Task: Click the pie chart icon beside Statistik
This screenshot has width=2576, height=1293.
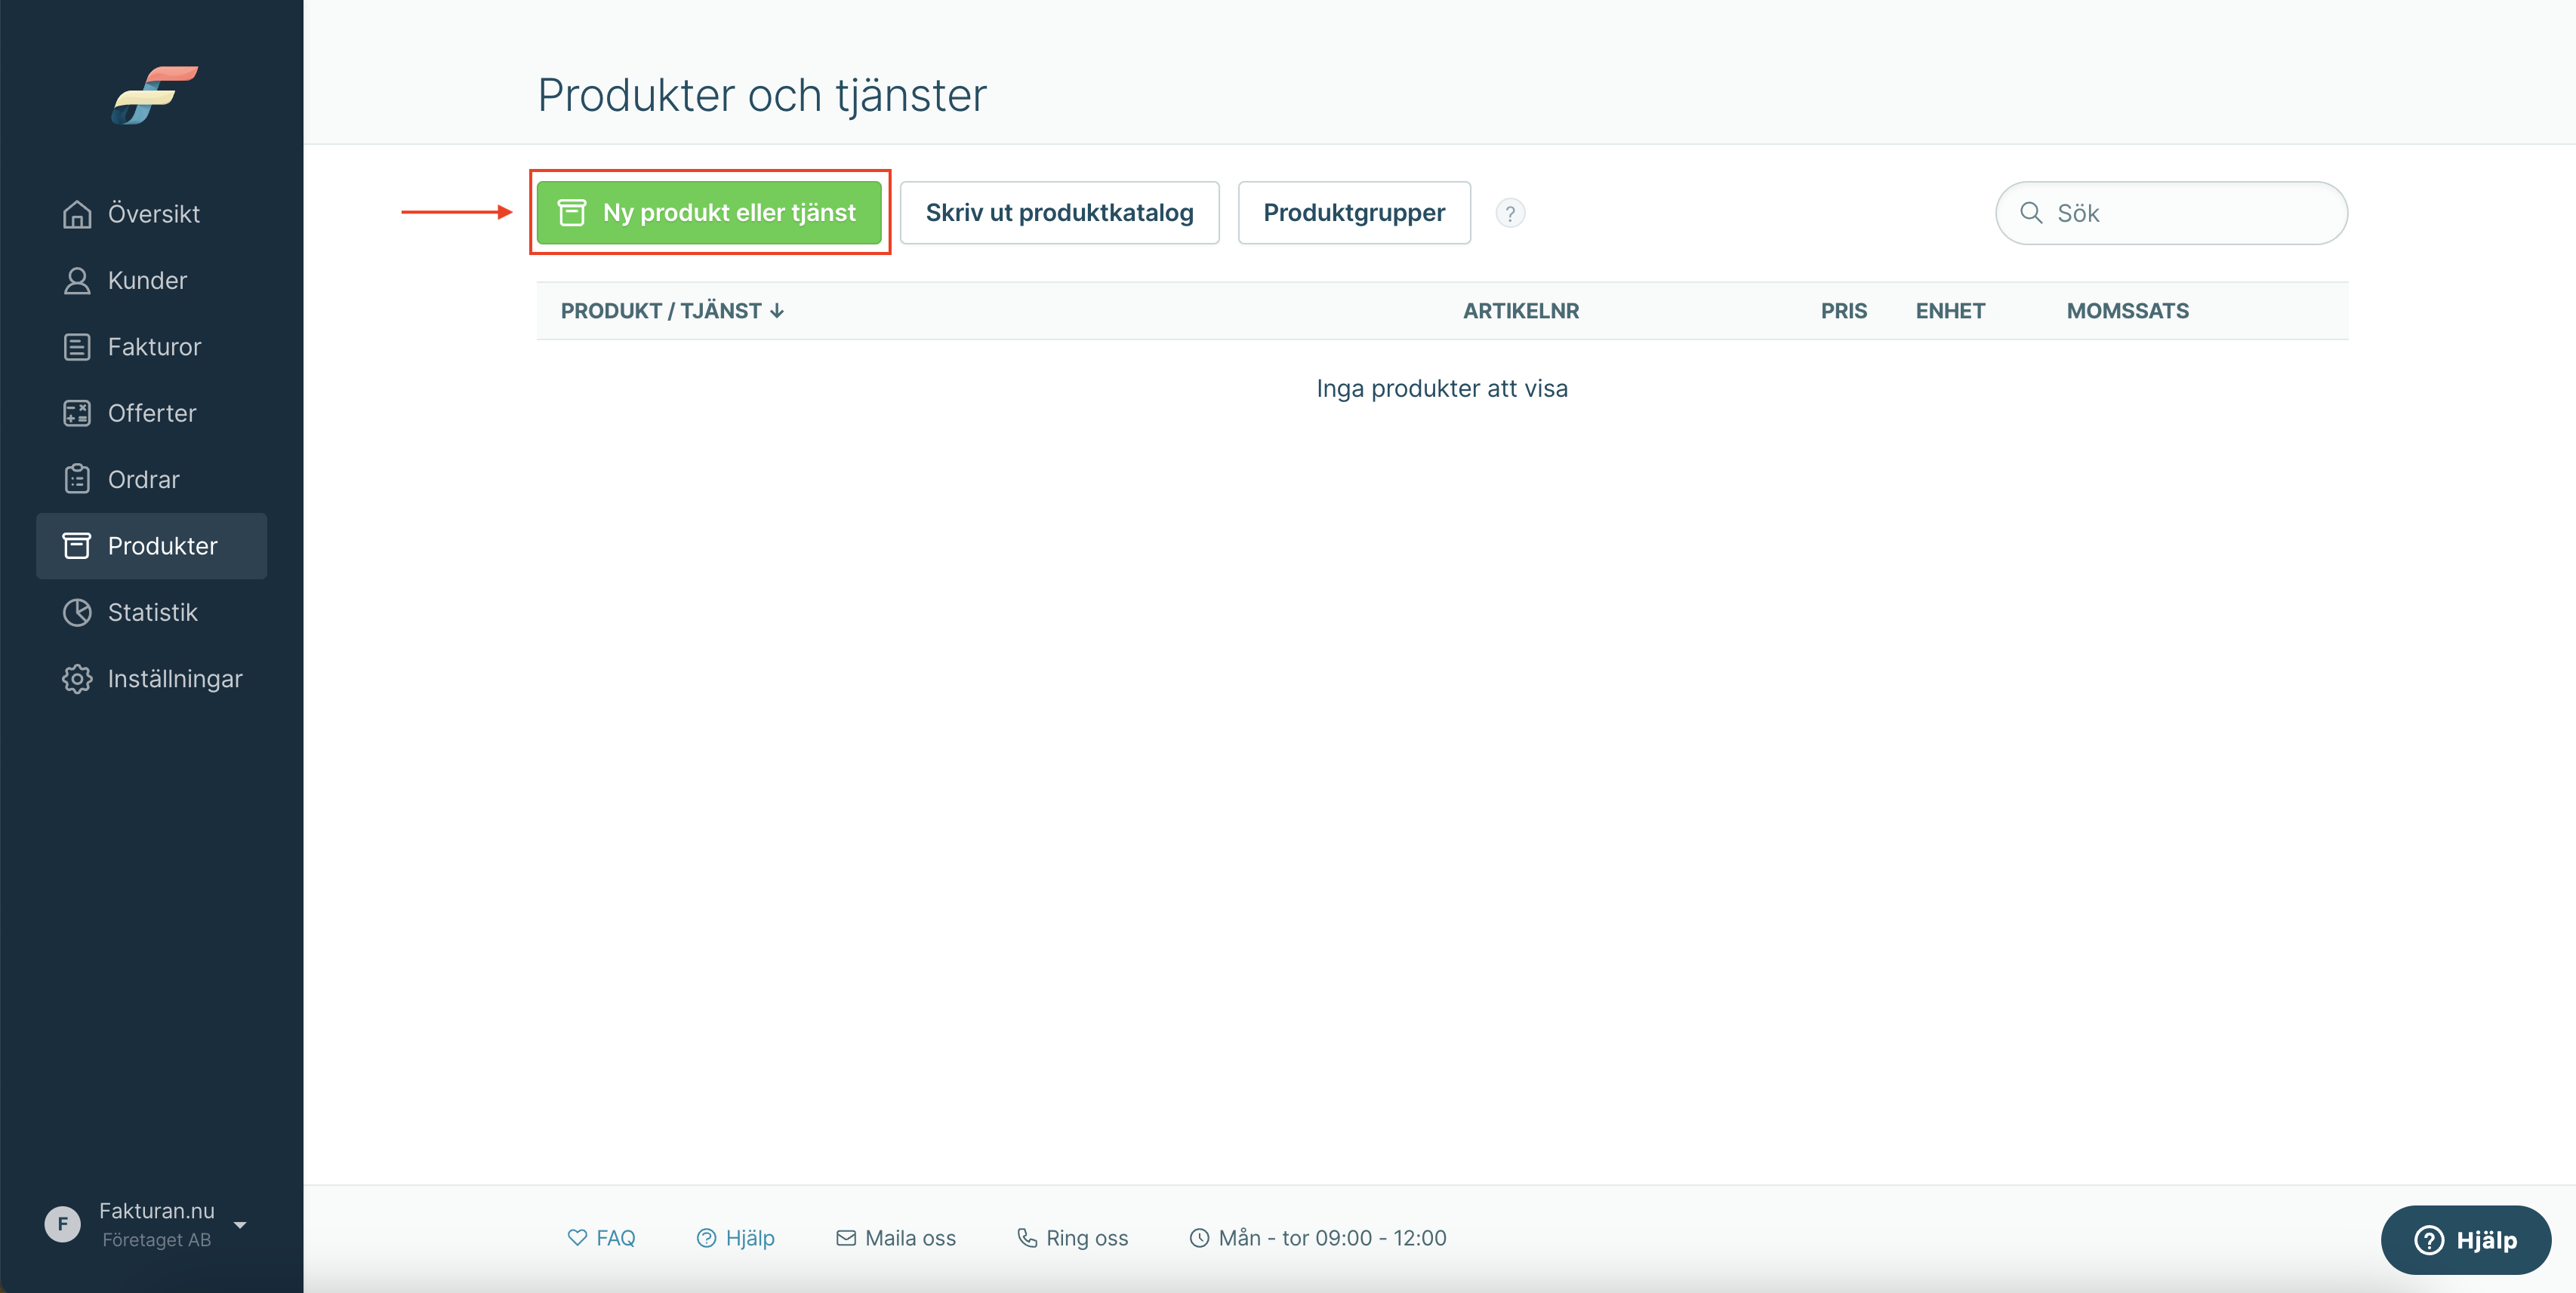Action: [x=77, y=613]
